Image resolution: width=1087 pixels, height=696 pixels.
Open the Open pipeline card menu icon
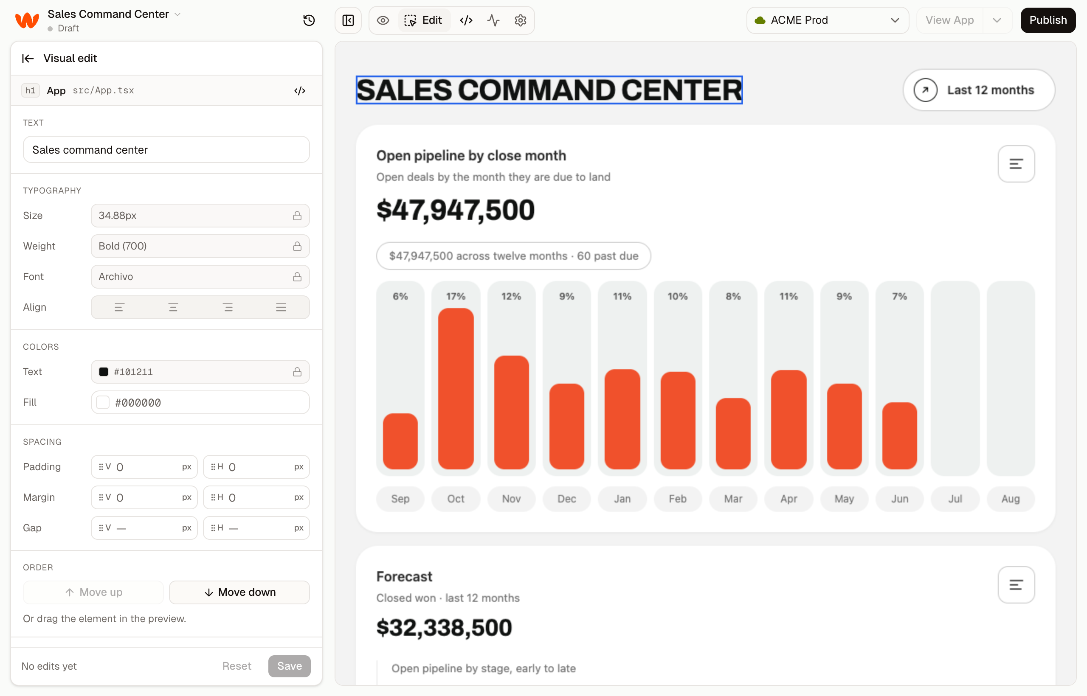pyautogui.click(x=1016, y=164)
